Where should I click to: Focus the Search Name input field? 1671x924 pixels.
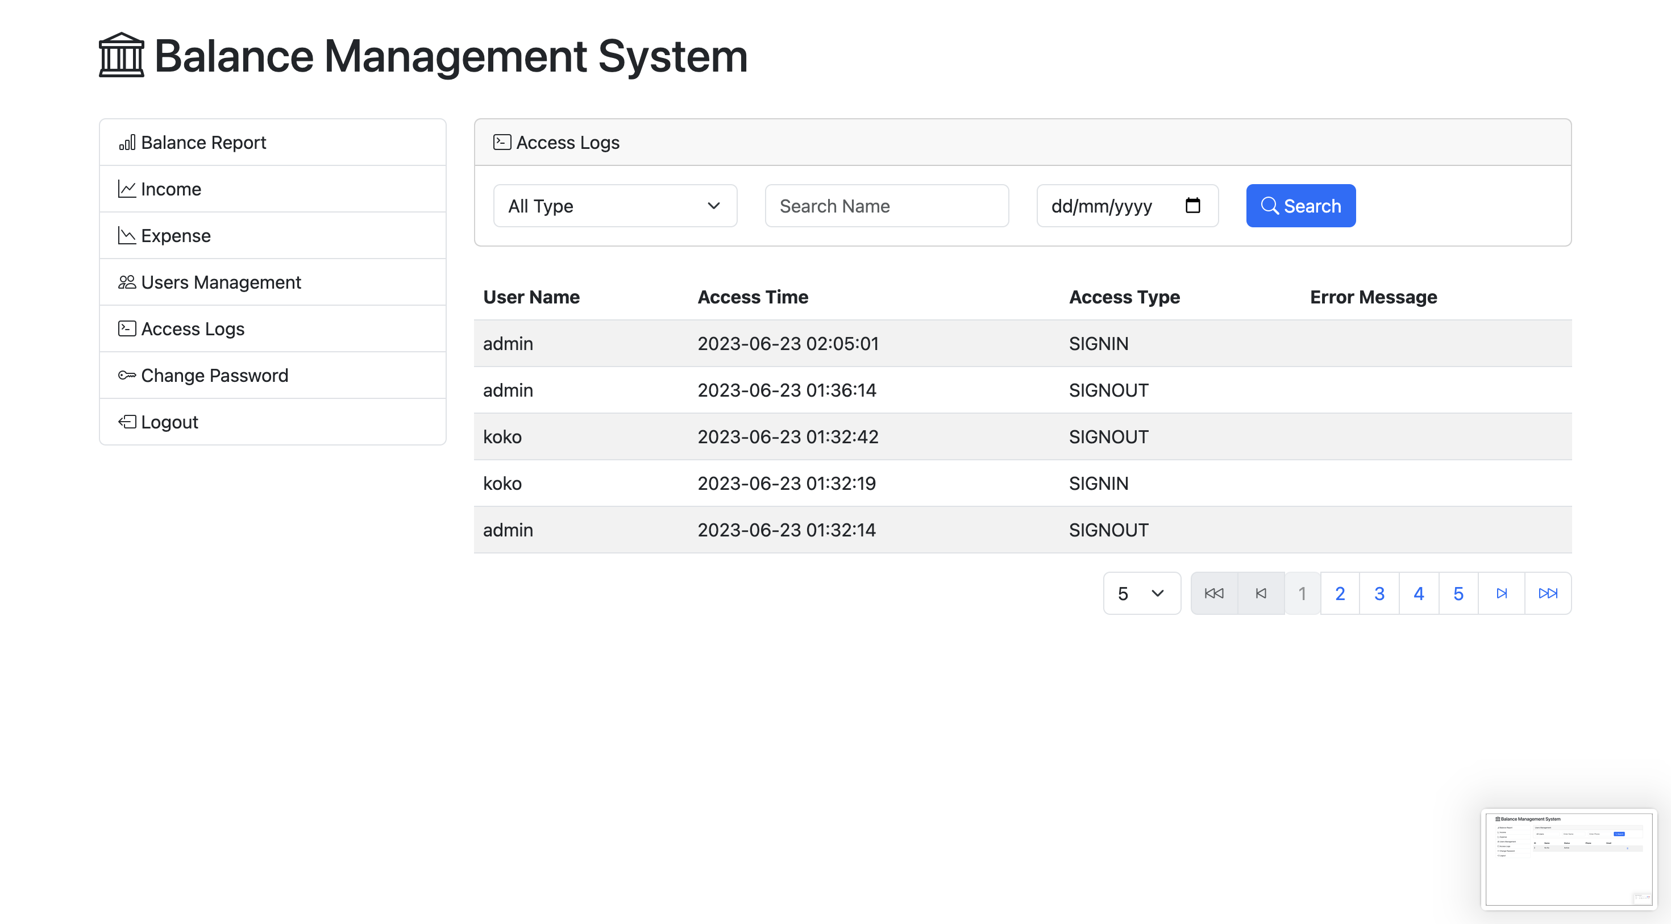(887, 206)
